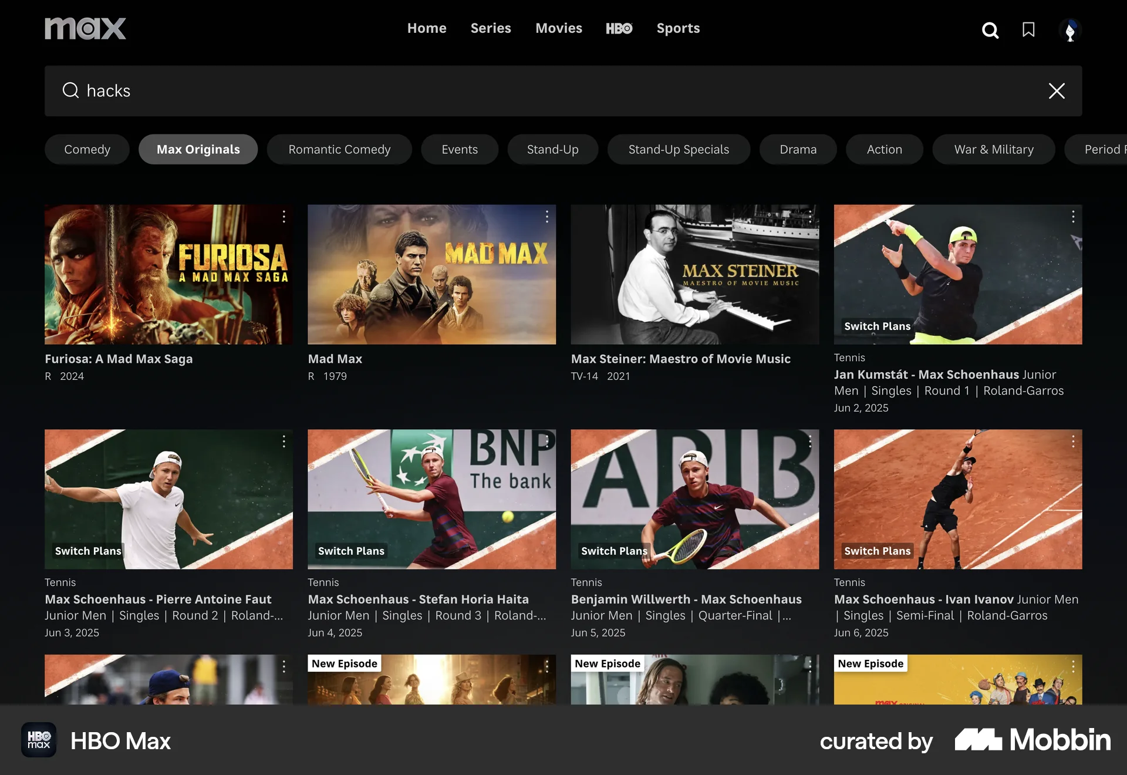This screenshot has height=775, width=1127.
Task: Open Furiosa: A Mad Max Saga title link
Action: click(x=119, y=359)
